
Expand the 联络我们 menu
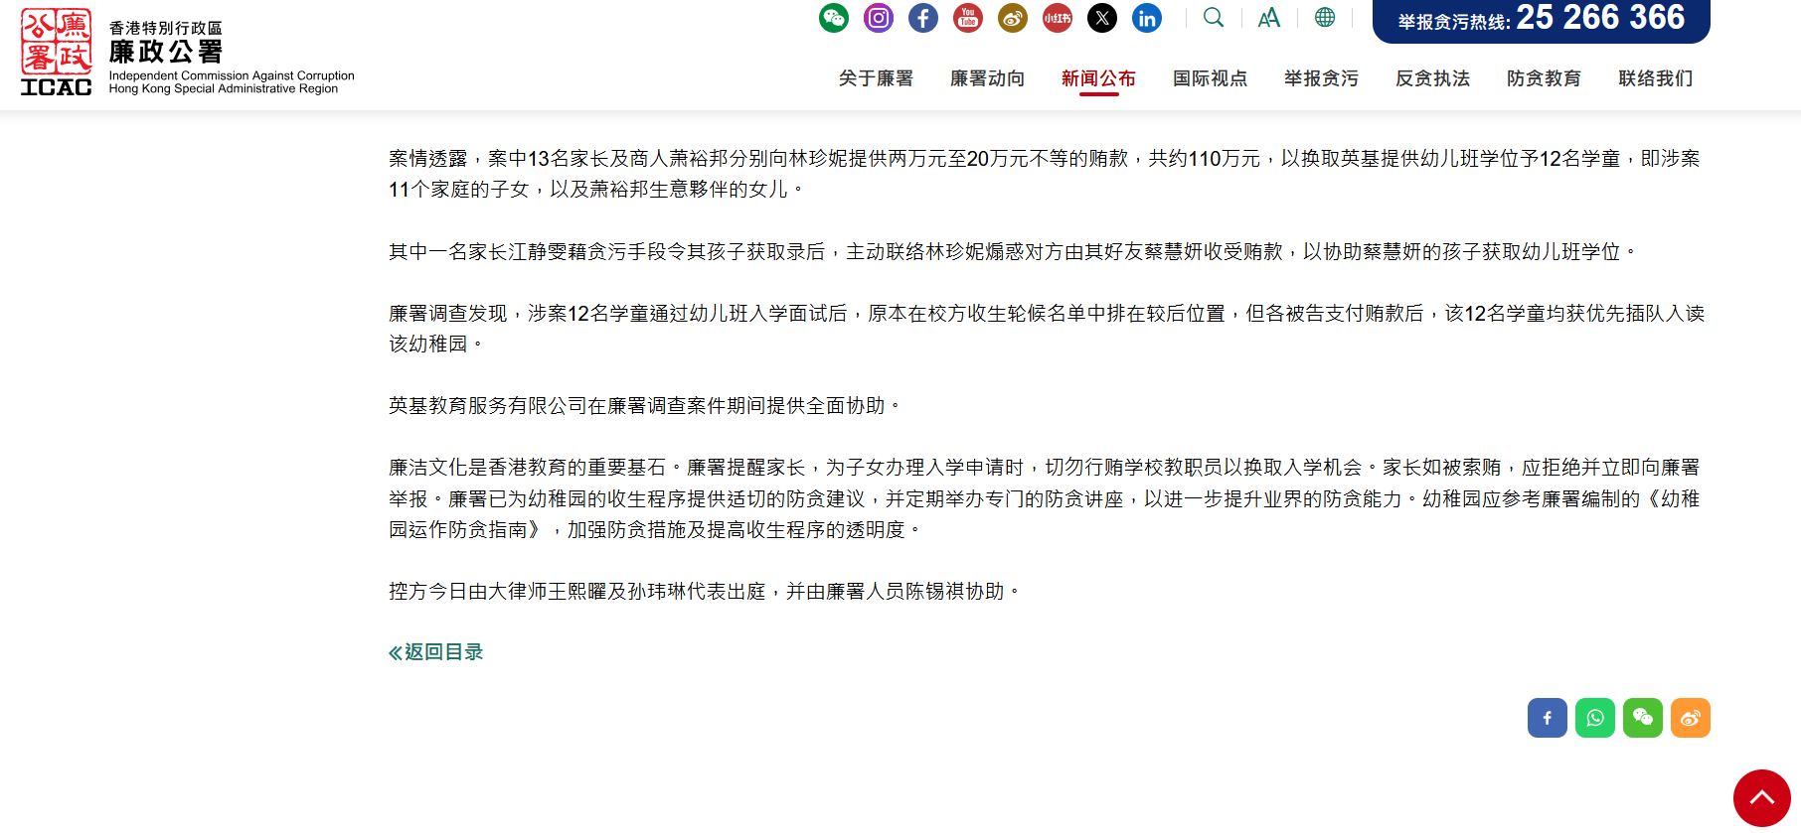click(1655, 78)
